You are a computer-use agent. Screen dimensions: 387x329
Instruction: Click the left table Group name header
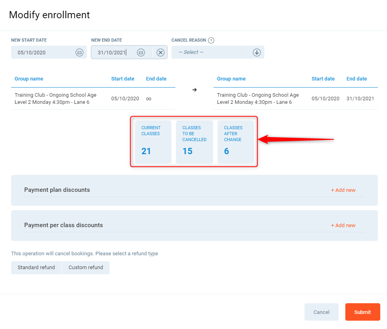[x=29, y=79]
